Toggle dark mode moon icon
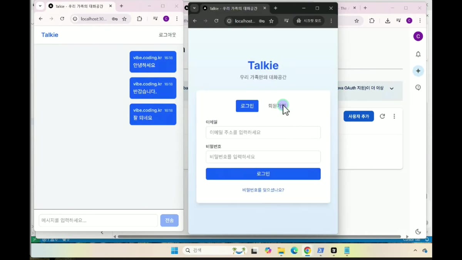Screen dimensions: 462x260 point(418,231)
